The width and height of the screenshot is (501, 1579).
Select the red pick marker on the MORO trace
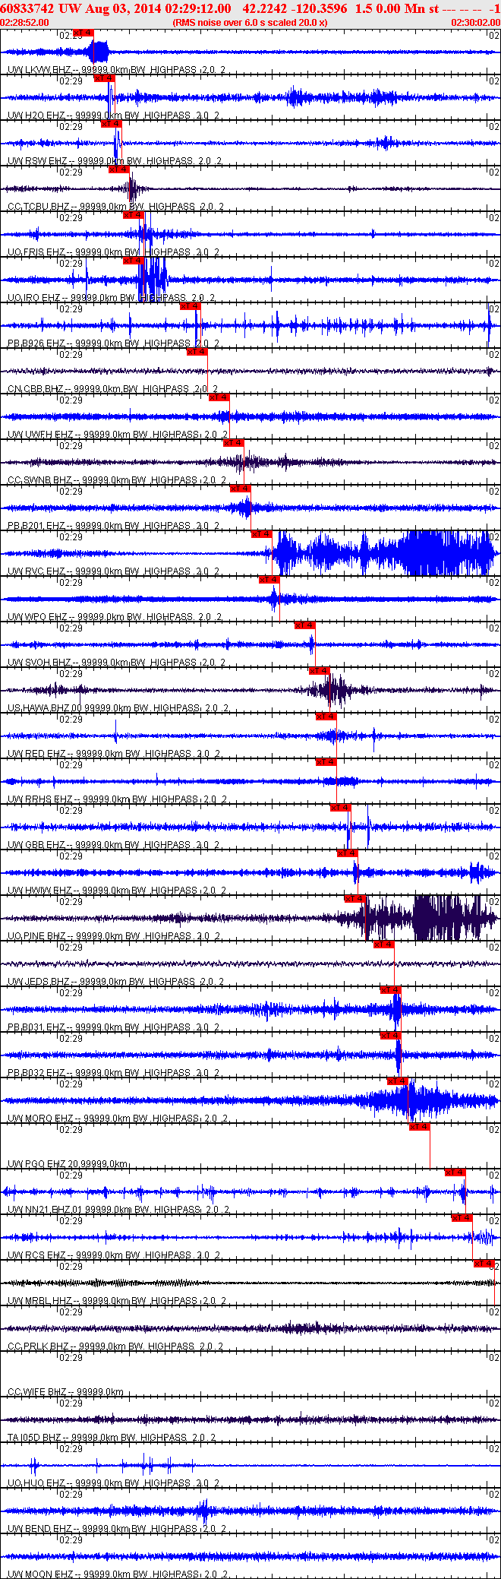click(398, 1081)
